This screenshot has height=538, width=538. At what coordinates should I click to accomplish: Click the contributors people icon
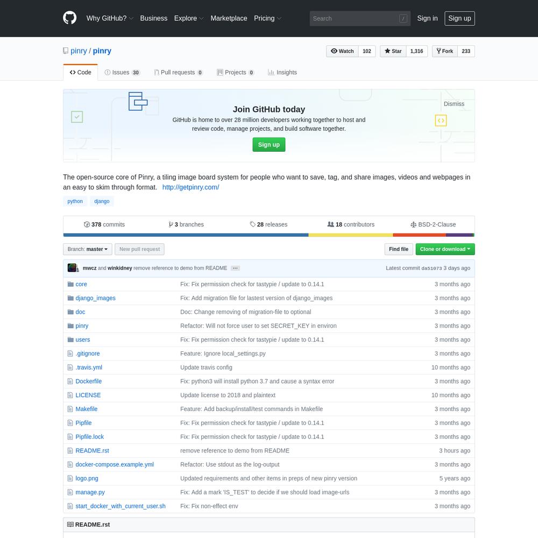point(330,224)
